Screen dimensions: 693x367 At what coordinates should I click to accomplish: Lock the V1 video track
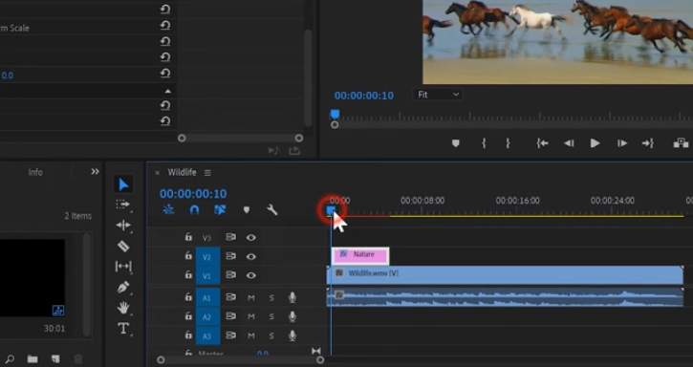point(188,275)
